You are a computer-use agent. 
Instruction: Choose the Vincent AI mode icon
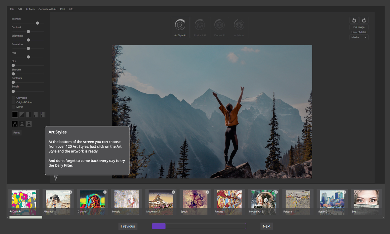pyautogui.click(x=219, y=25)
